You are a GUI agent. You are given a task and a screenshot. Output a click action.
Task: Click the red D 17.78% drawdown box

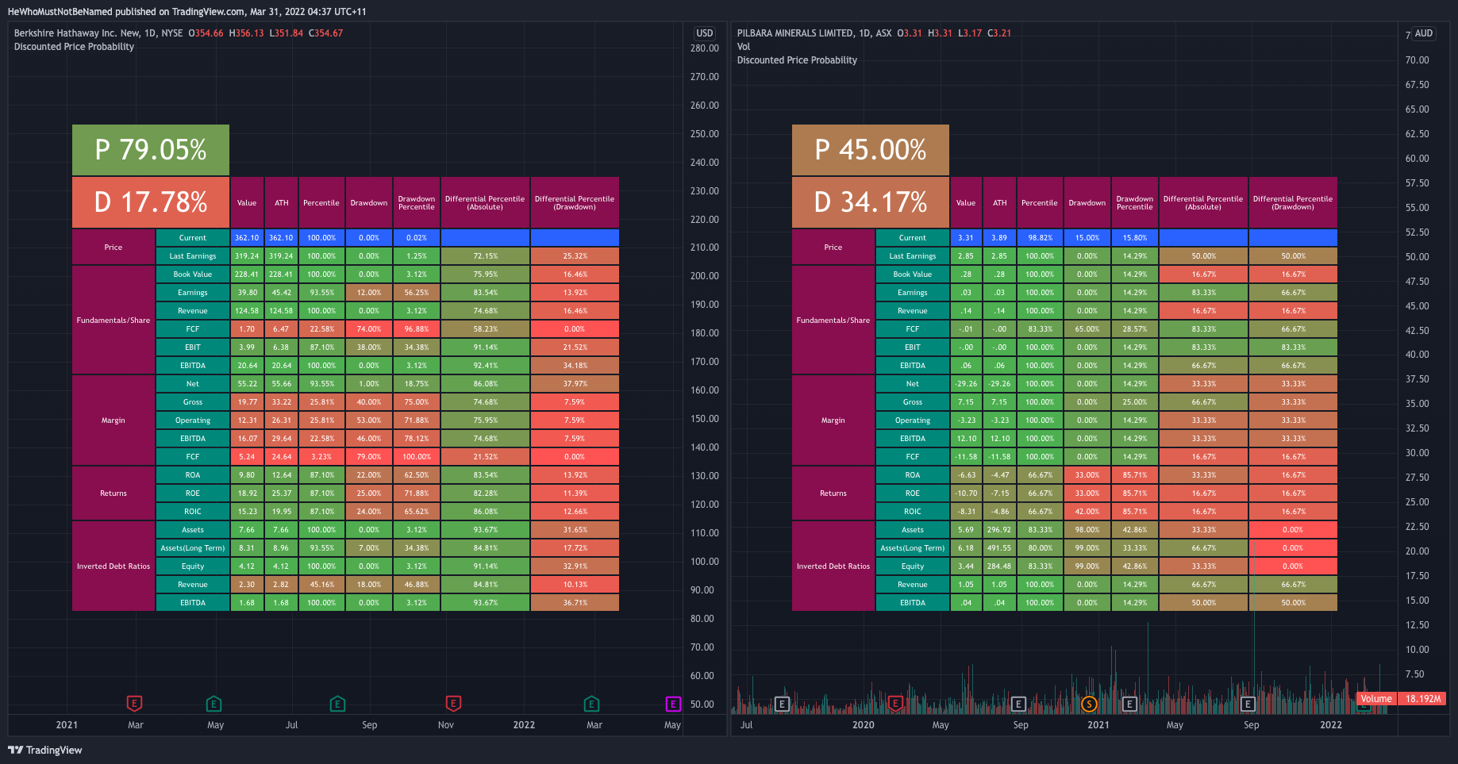pos(151,202)
